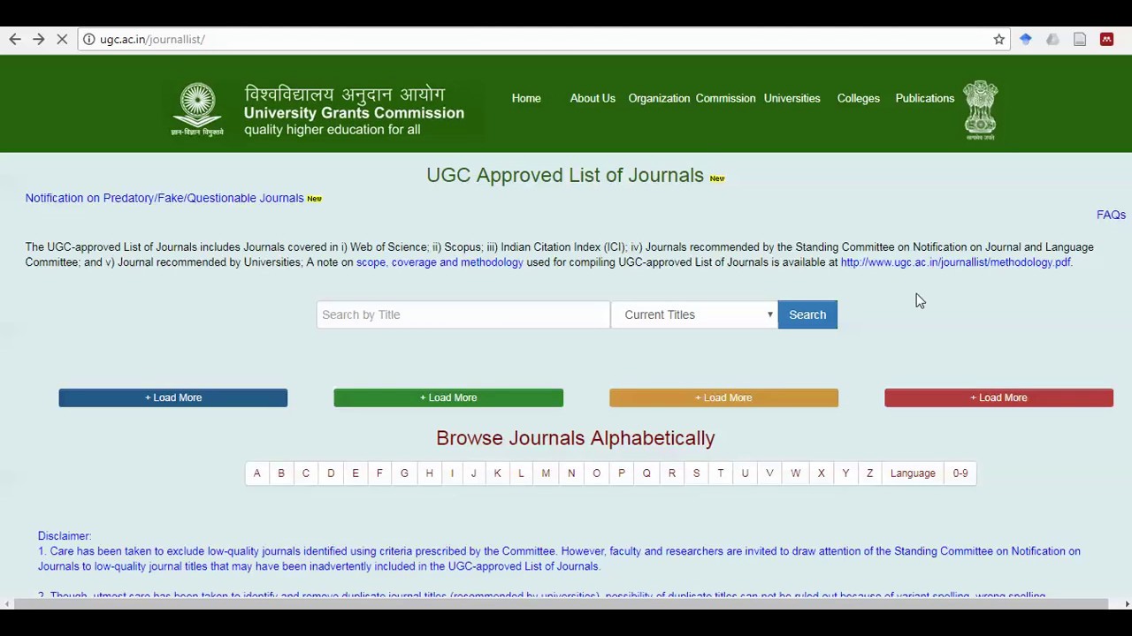Browse journals starting with D
Screen dimensions: 1132x636
click(x=331, y=473)
